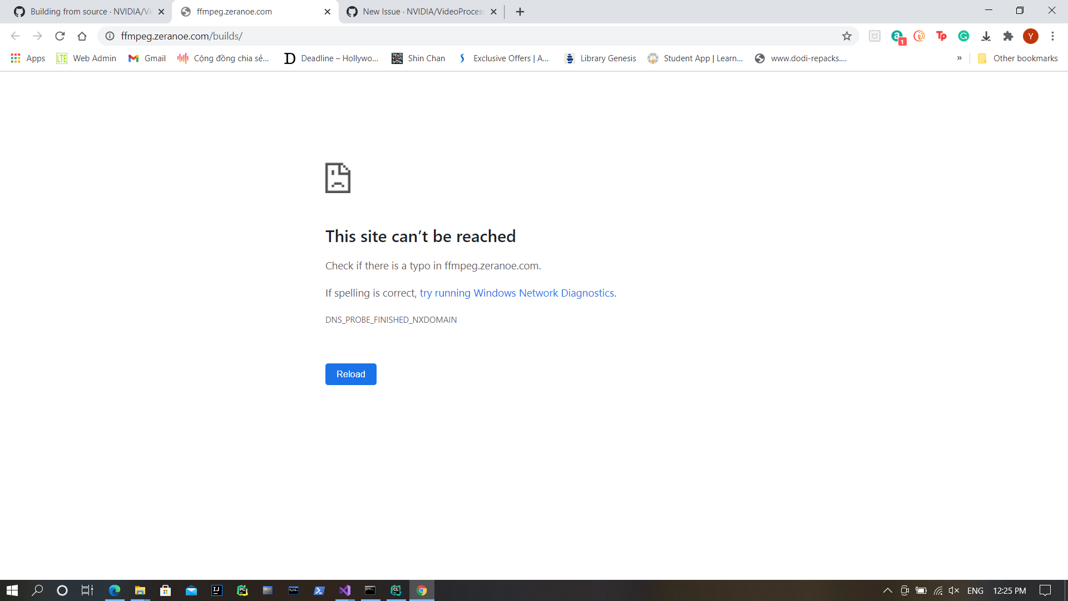This screenshot has width=1068, height=601.
Task: Show hidden system tray icons chevron
Action: point(888,590)
